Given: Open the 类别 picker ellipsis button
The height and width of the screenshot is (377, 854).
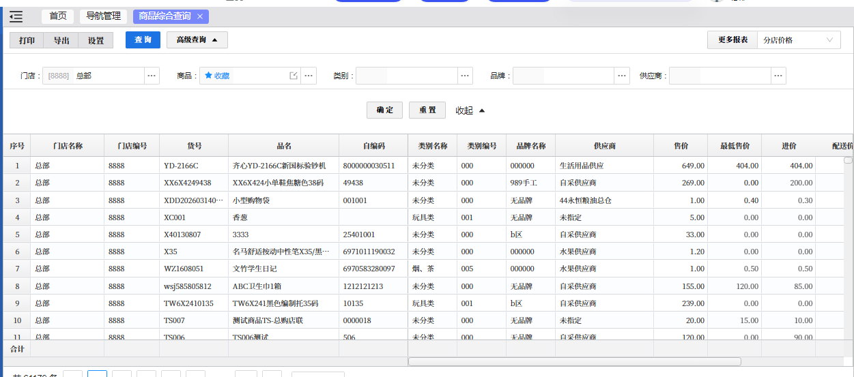Looking at the screenshot, I should (x=465, y=76).
